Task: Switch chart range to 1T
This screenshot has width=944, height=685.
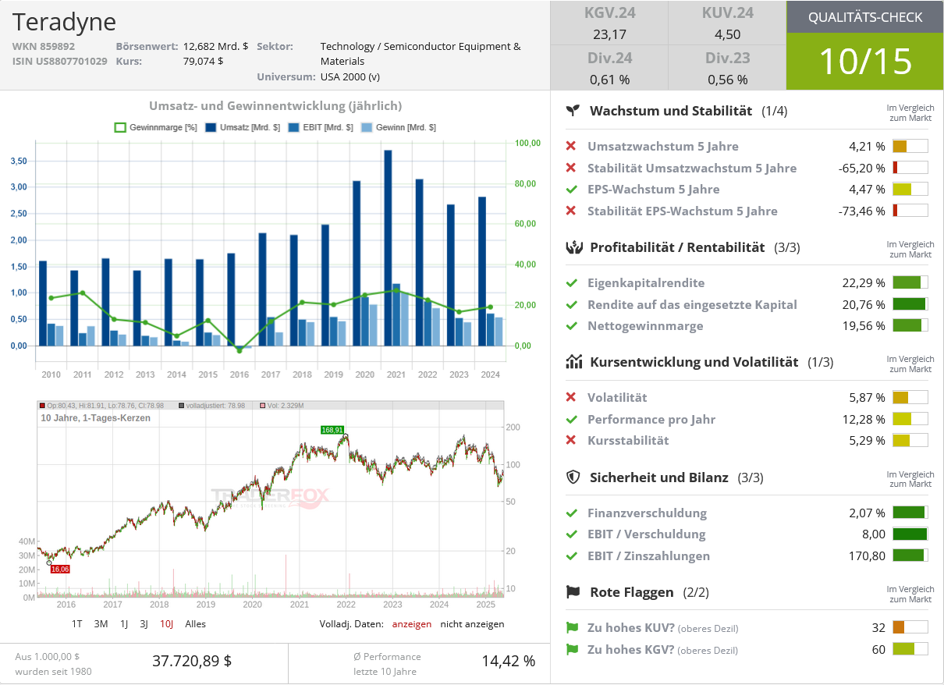Action: pos(77,624)
